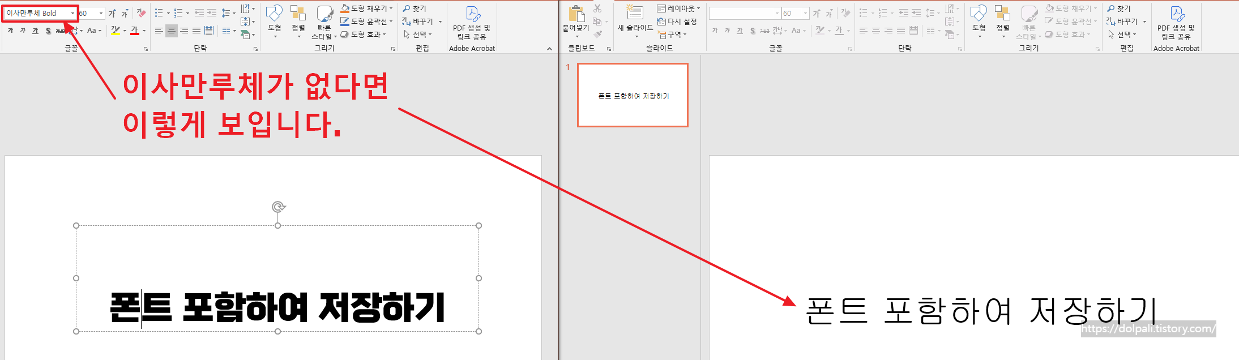Click the copy icon in right window
Viewport: 1239px width, 360px height.
click(597, 22)
